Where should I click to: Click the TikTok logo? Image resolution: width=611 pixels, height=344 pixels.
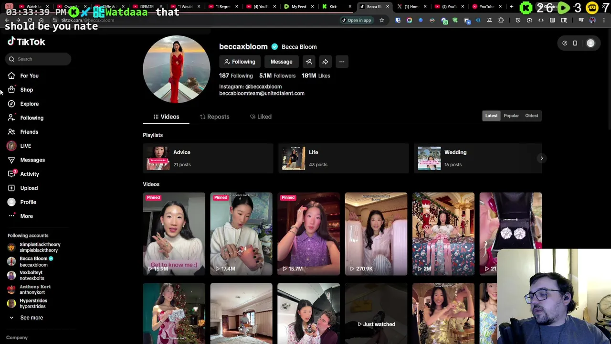click(x=26, y=42)
